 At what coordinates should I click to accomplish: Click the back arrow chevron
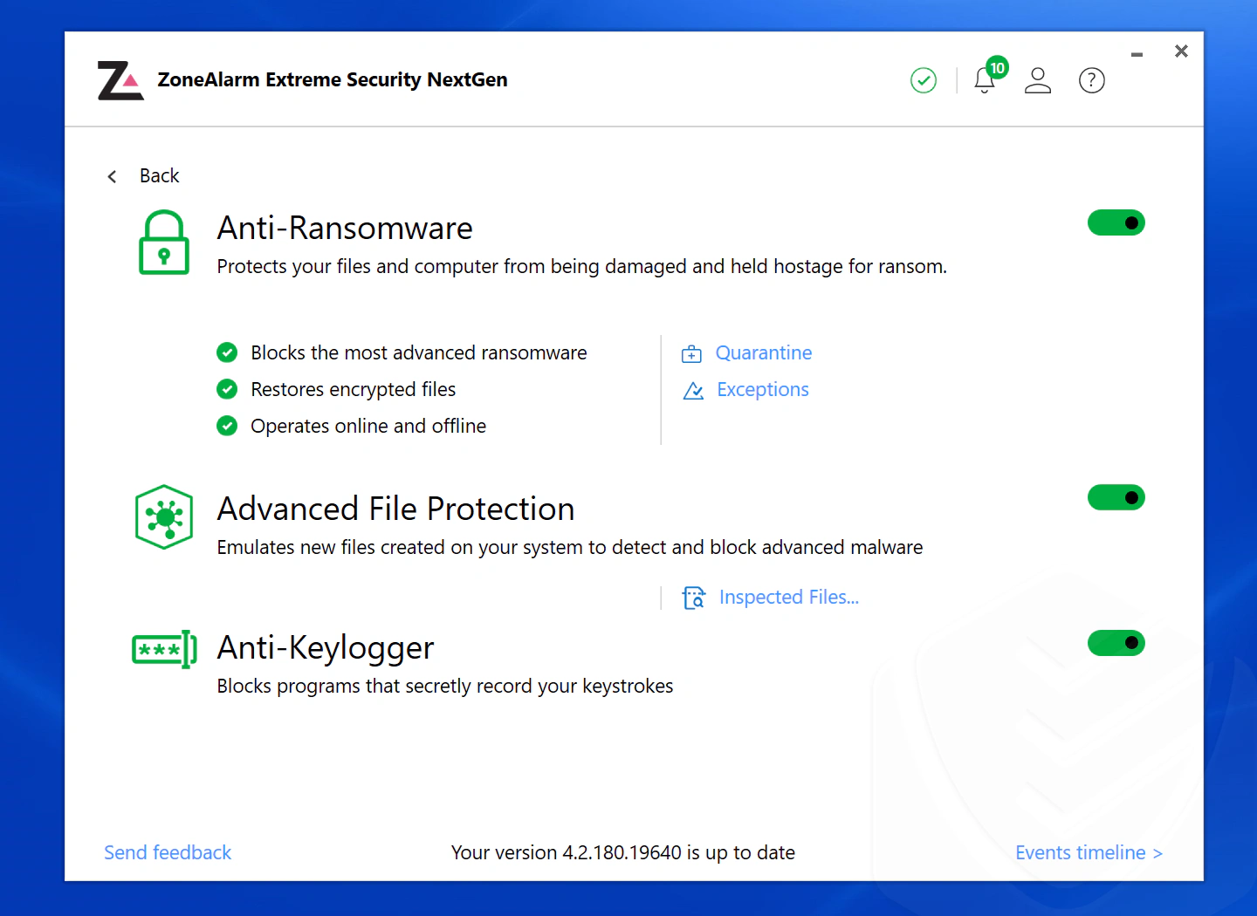(x=112, y=177)
